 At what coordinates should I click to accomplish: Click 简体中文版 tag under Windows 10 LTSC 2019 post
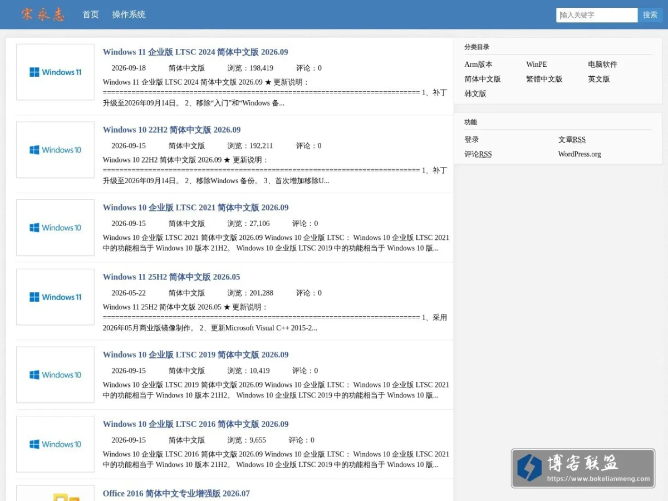pos(187,371)
